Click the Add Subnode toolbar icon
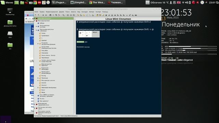 [39, 15]
